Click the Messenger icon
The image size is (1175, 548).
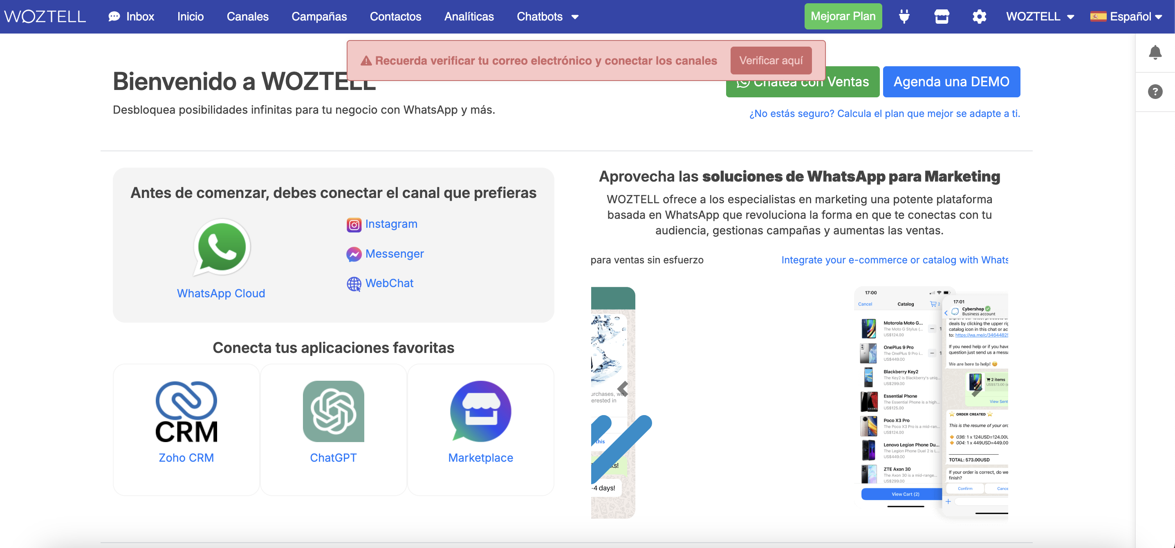tap(354, 254)
